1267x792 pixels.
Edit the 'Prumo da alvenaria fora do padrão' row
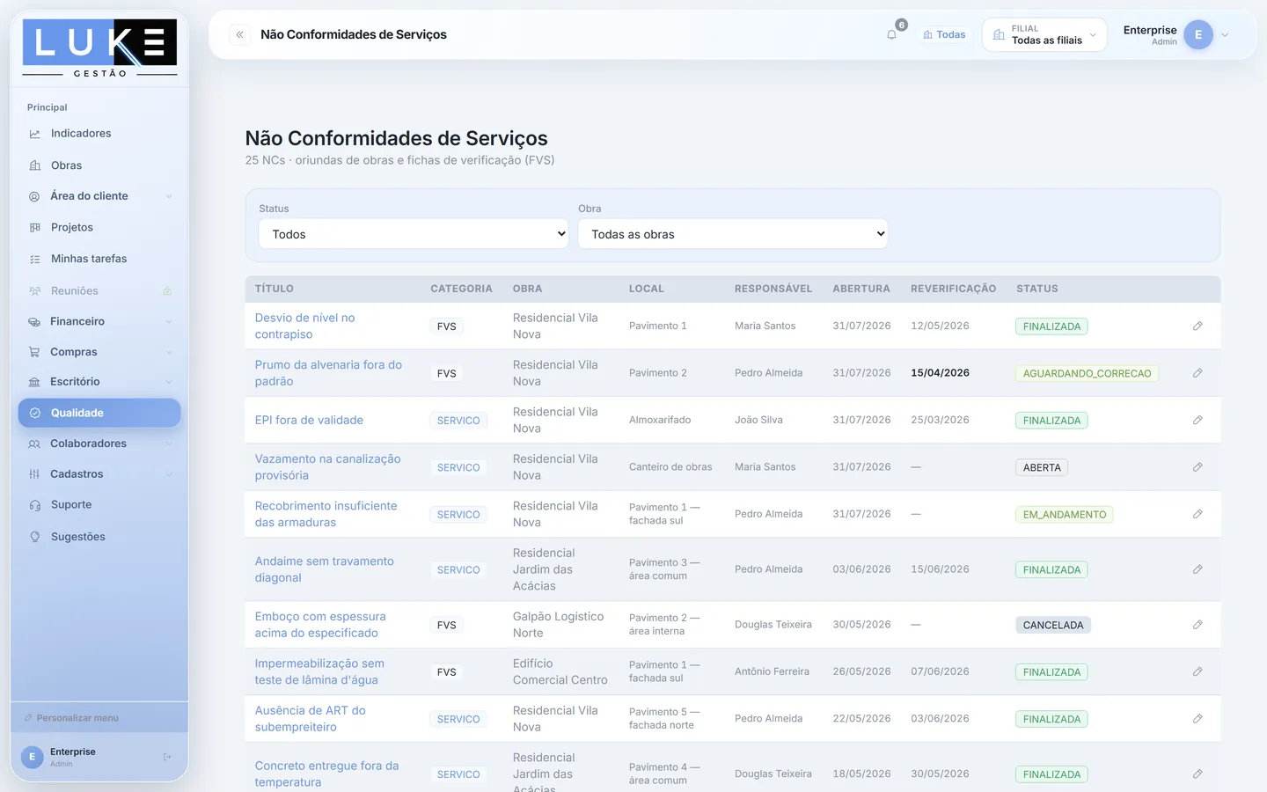1197,373
